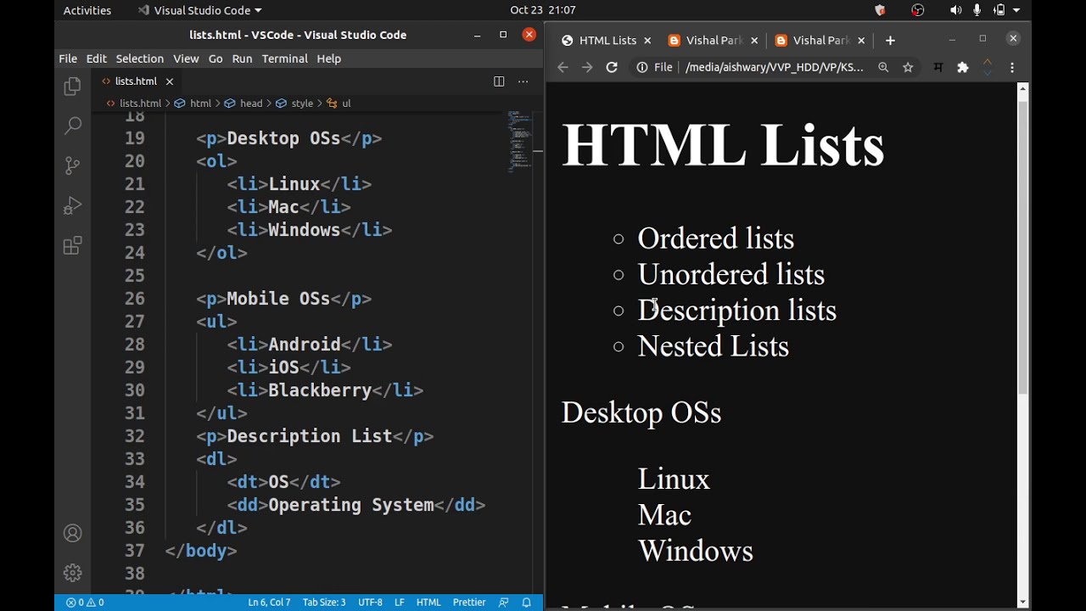Open the Source Control view
1086x611 pixels.
click(x=72, y=165)
